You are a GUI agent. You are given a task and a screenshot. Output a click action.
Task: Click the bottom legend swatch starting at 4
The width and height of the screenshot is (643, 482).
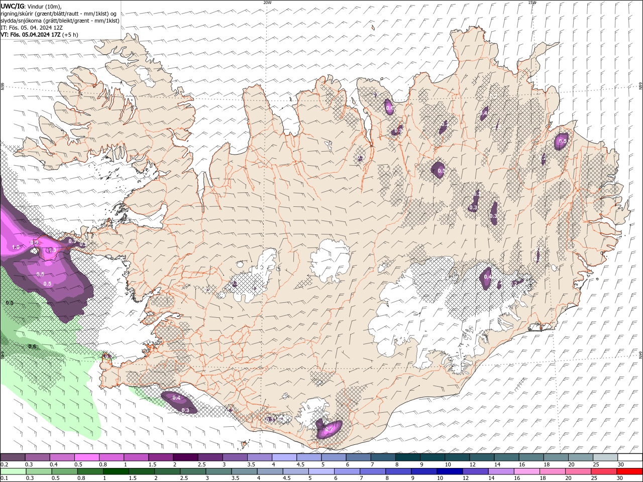coord(270,471)
